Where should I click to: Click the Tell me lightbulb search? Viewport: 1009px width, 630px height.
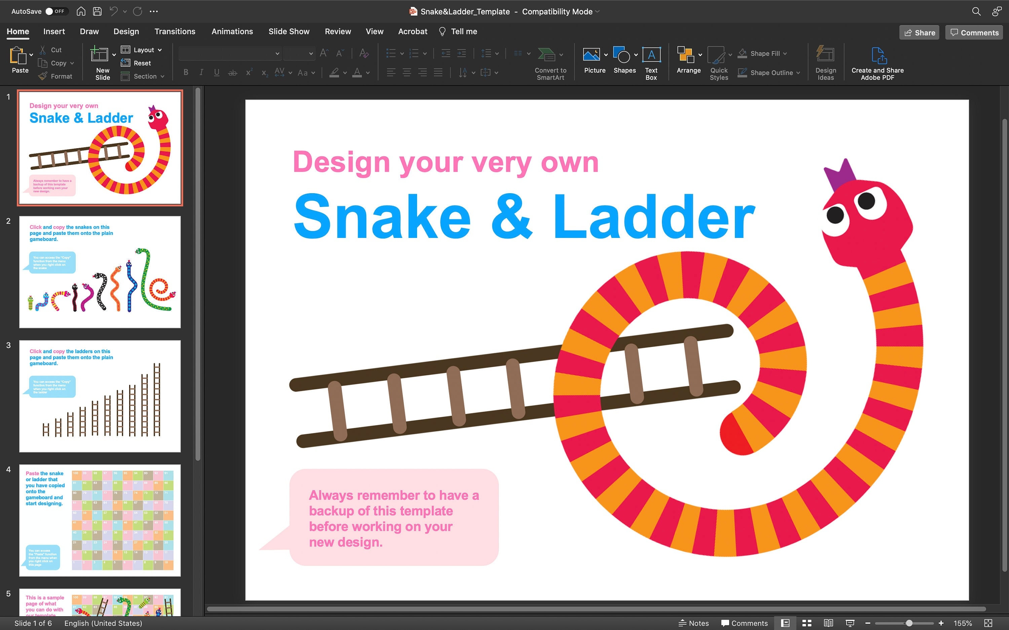(458, 31)
